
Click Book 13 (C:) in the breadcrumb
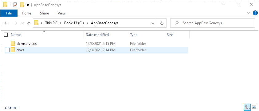click(x=74, y=23)
